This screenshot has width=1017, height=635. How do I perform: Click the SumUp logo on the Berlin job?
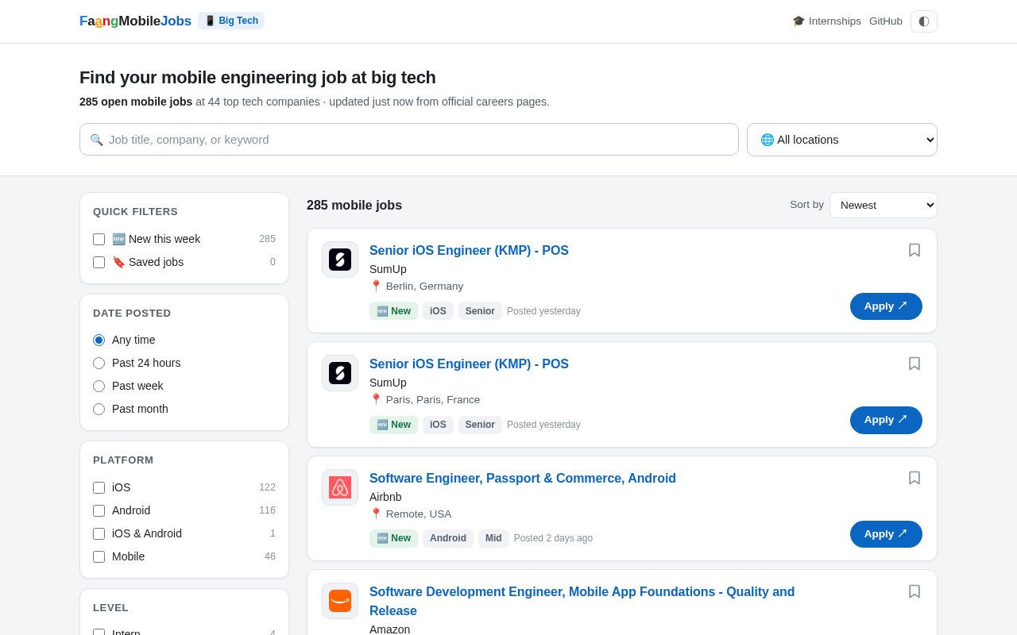click(340, 260)
